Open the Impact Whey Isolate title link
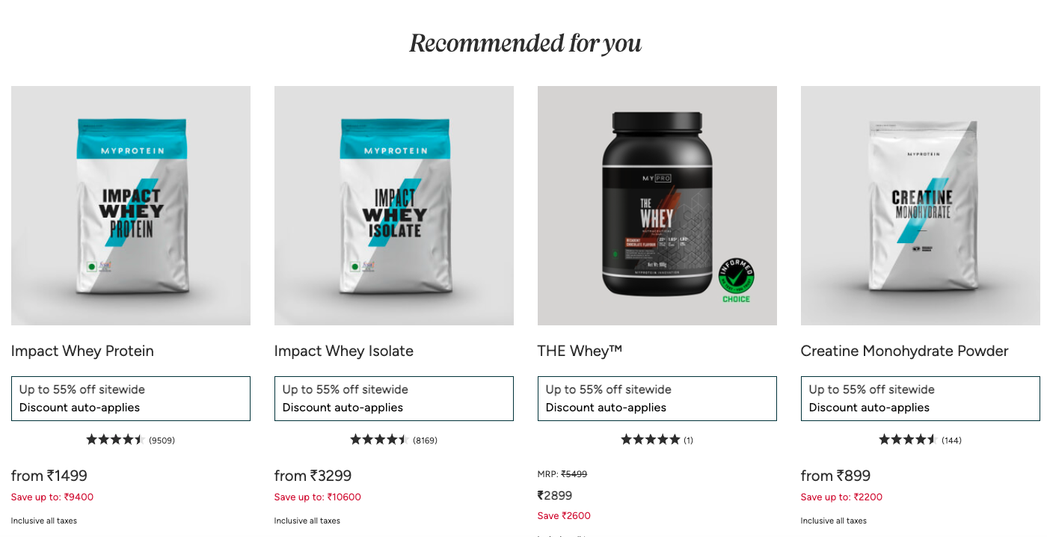Screen dimensions: 1047x537 pos(344,351)
